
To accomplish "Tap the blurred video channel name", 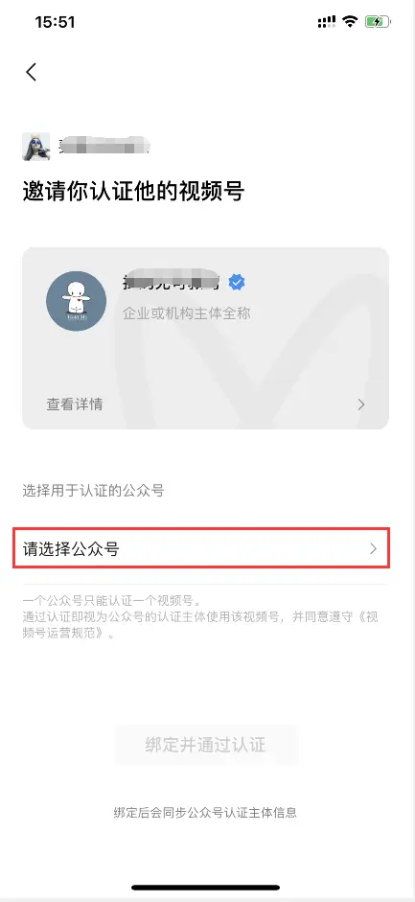I will (x=172, y=281).
